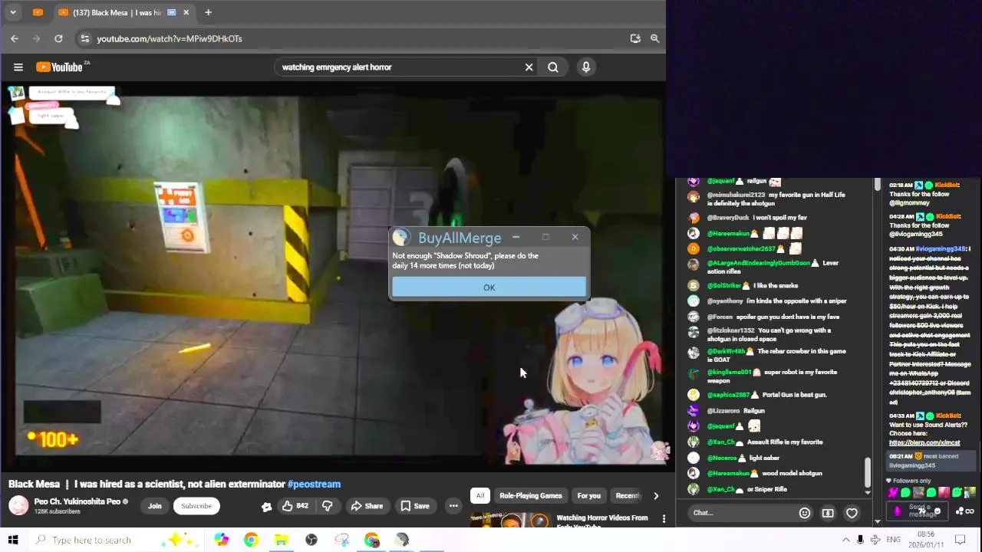
Task: Send a heart reaction in chat
Action: (x=852, y=513)
